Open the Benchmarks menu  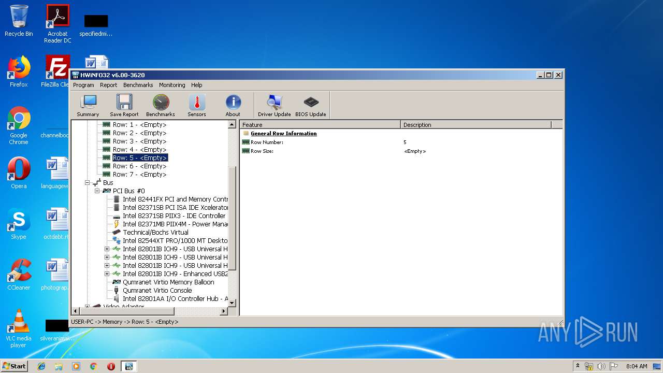pos(138,85)
